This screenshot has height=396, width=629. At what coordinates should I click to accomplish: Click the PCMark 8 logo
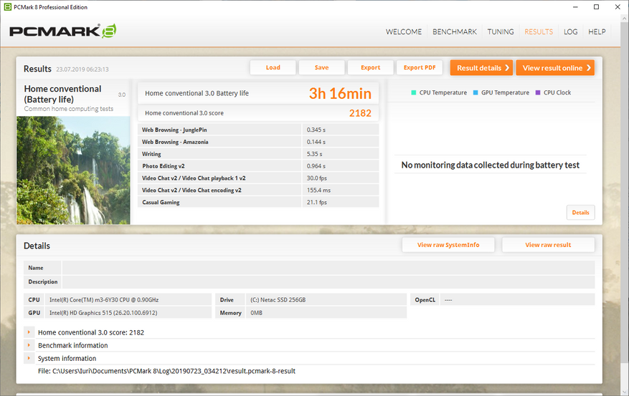click(x=62, y=32)
